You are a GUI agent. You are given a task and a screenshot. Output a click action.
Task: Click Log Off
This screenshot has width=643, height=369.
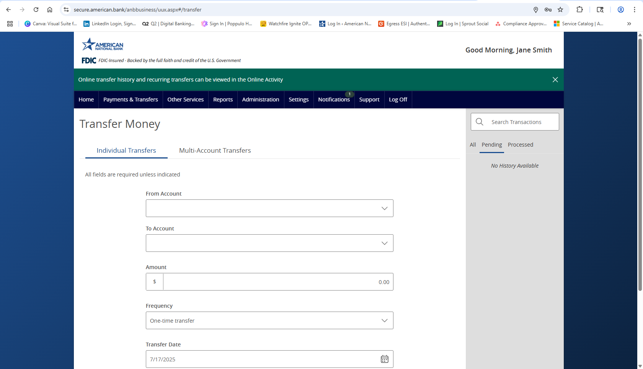398,100
